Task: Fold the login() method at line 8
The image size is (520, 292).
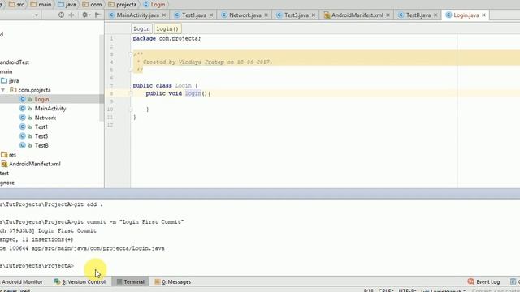Action: [x=131, y=94]
